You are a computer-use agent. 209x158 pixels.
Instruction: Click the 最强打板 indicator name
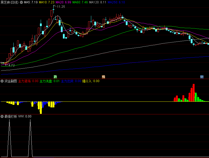click(x=11, y=116)
